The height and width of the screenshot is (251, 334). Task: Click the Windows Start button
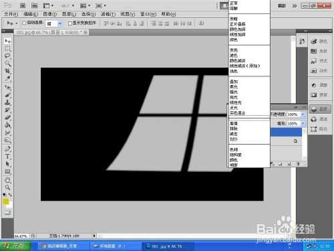point(15,246)
